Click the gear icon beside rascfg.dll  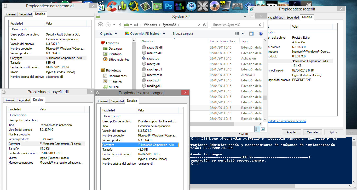tap(144, 64)
